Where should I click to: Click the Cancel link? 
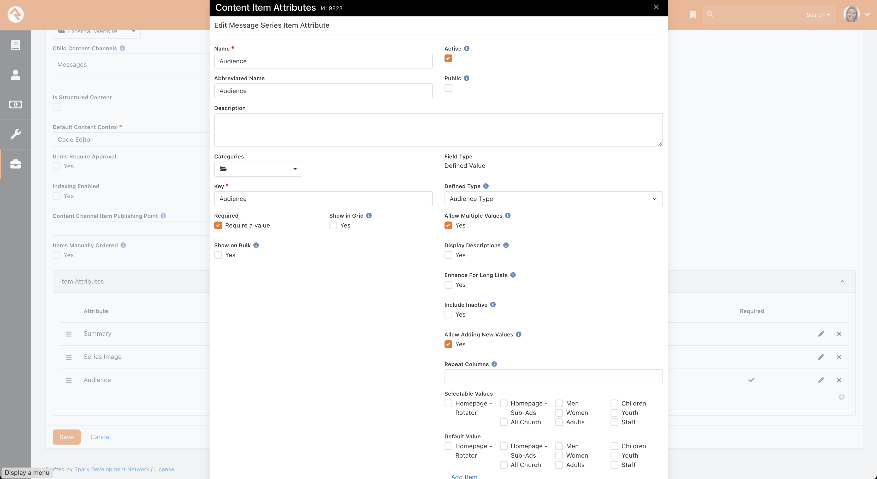point(100,437)
